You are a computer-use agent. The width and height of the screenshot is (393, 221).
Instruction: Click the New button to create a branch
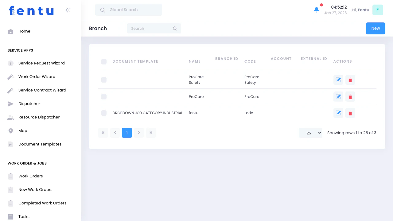click(x=375, y=28)
